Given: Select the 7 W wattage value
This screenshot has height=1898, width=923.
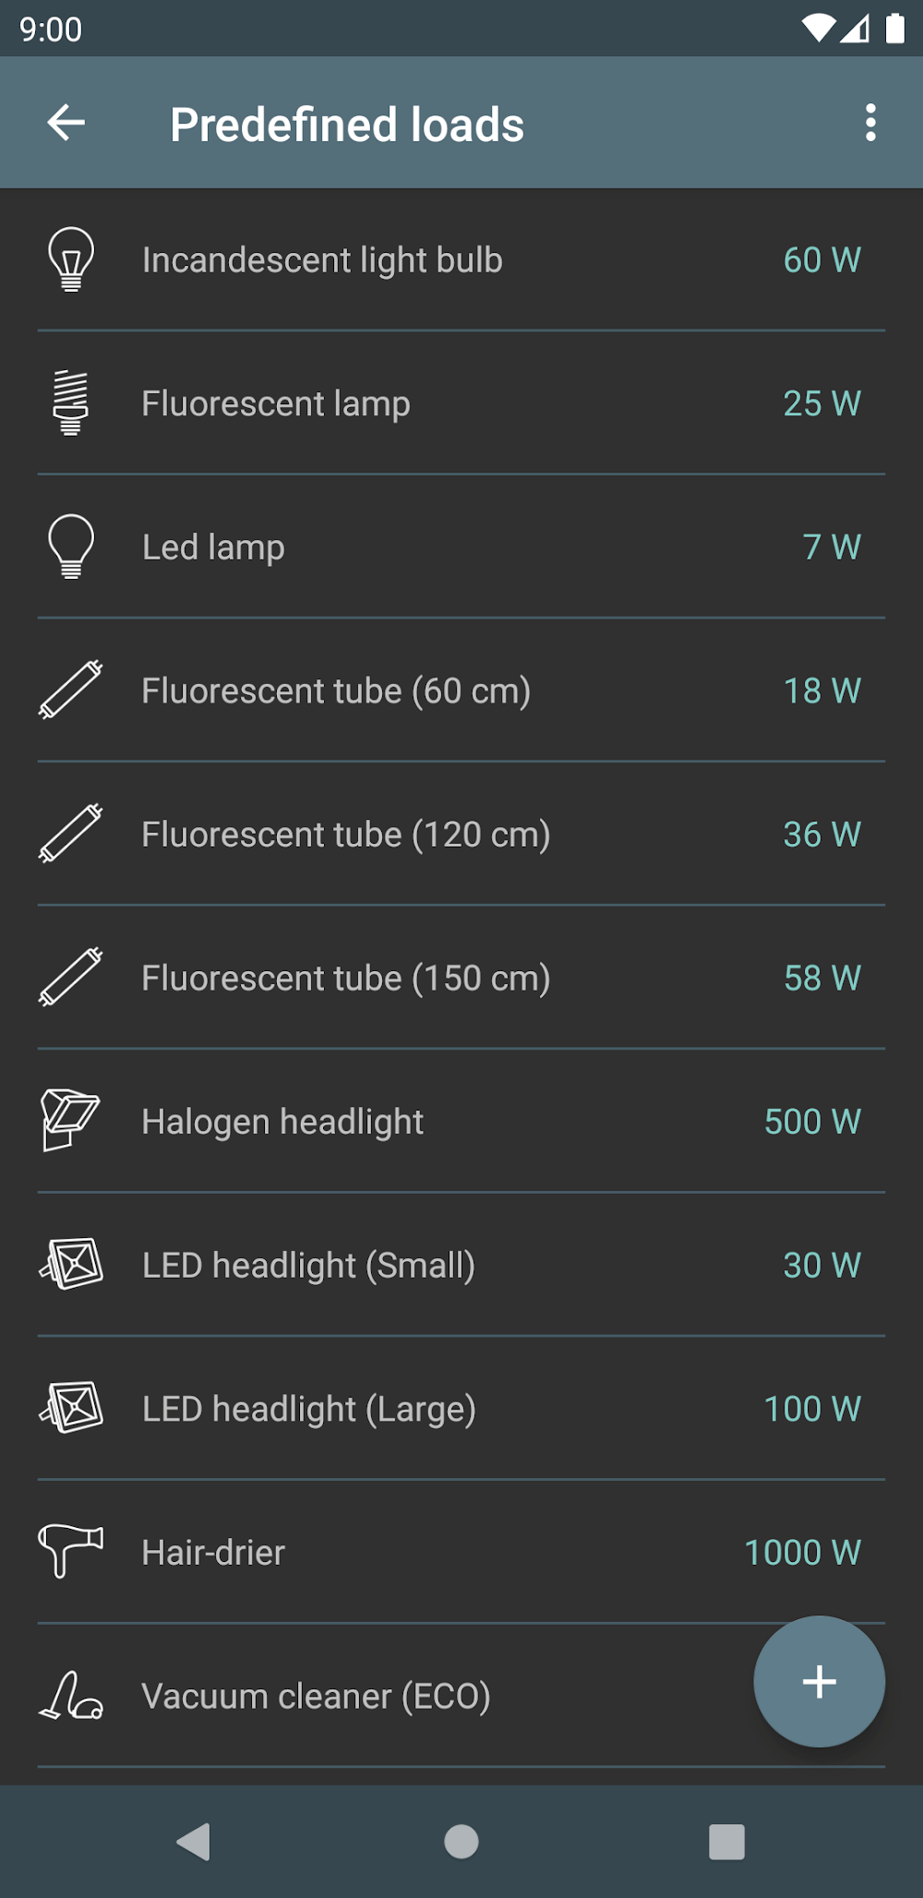Looking at the screenshot, I should (x=832, y=547).
